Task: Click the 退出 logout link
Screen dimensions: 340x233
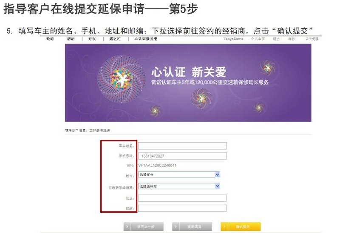Action: [276, 39]
